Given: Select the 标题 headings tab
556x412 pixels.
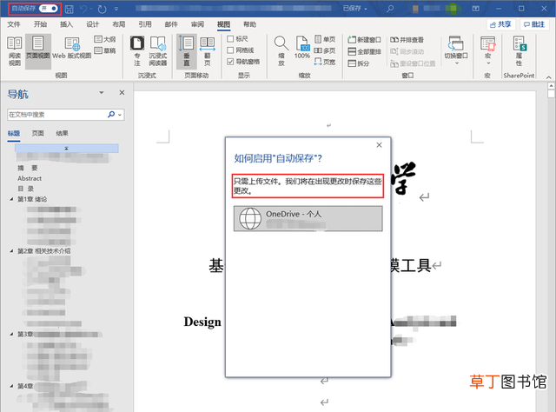Looking at the screenshot, I should (14, 134).
